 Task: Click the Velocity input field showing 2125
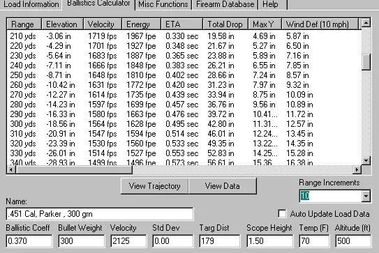128,241
